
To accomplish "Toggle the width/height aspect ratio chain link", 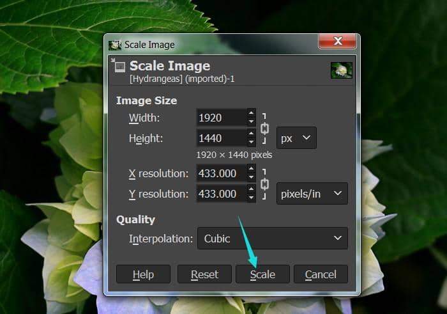I will click(264, 129).
